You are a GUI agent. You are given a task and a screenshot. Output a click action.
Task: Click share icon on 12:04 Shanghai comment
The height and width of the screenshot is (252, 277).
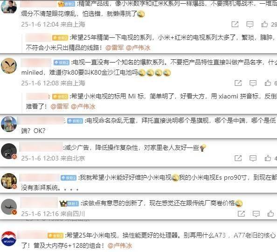[x=235, y=24]
